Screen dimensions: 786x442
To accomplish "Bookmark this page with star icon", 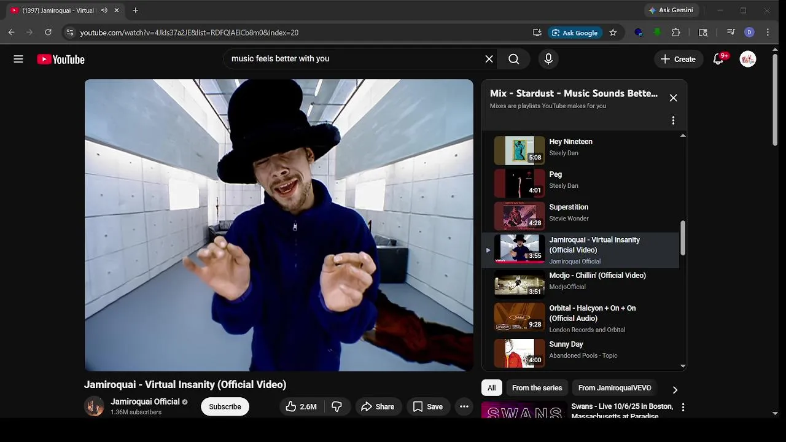I will click(x=613, y=33).
